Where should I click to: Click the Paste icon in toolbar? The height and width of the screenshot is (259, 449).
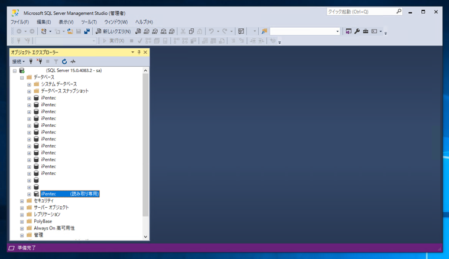(200, 31)
